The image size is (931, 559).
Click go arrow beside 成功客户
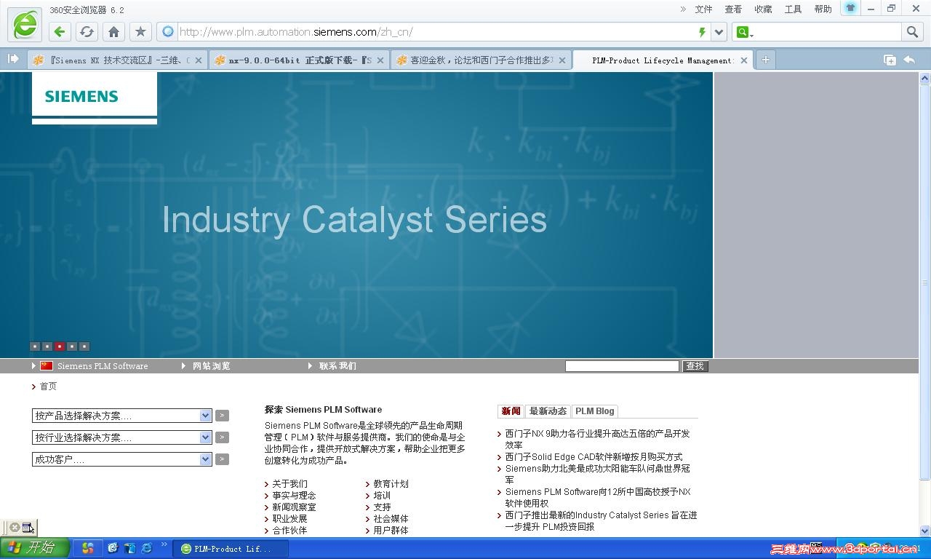tap(223, 459)
